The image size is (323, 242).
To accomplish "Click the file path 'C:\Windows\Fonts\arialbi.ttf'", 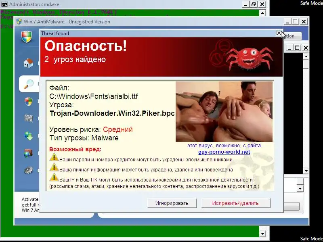I will pos(94,96).
